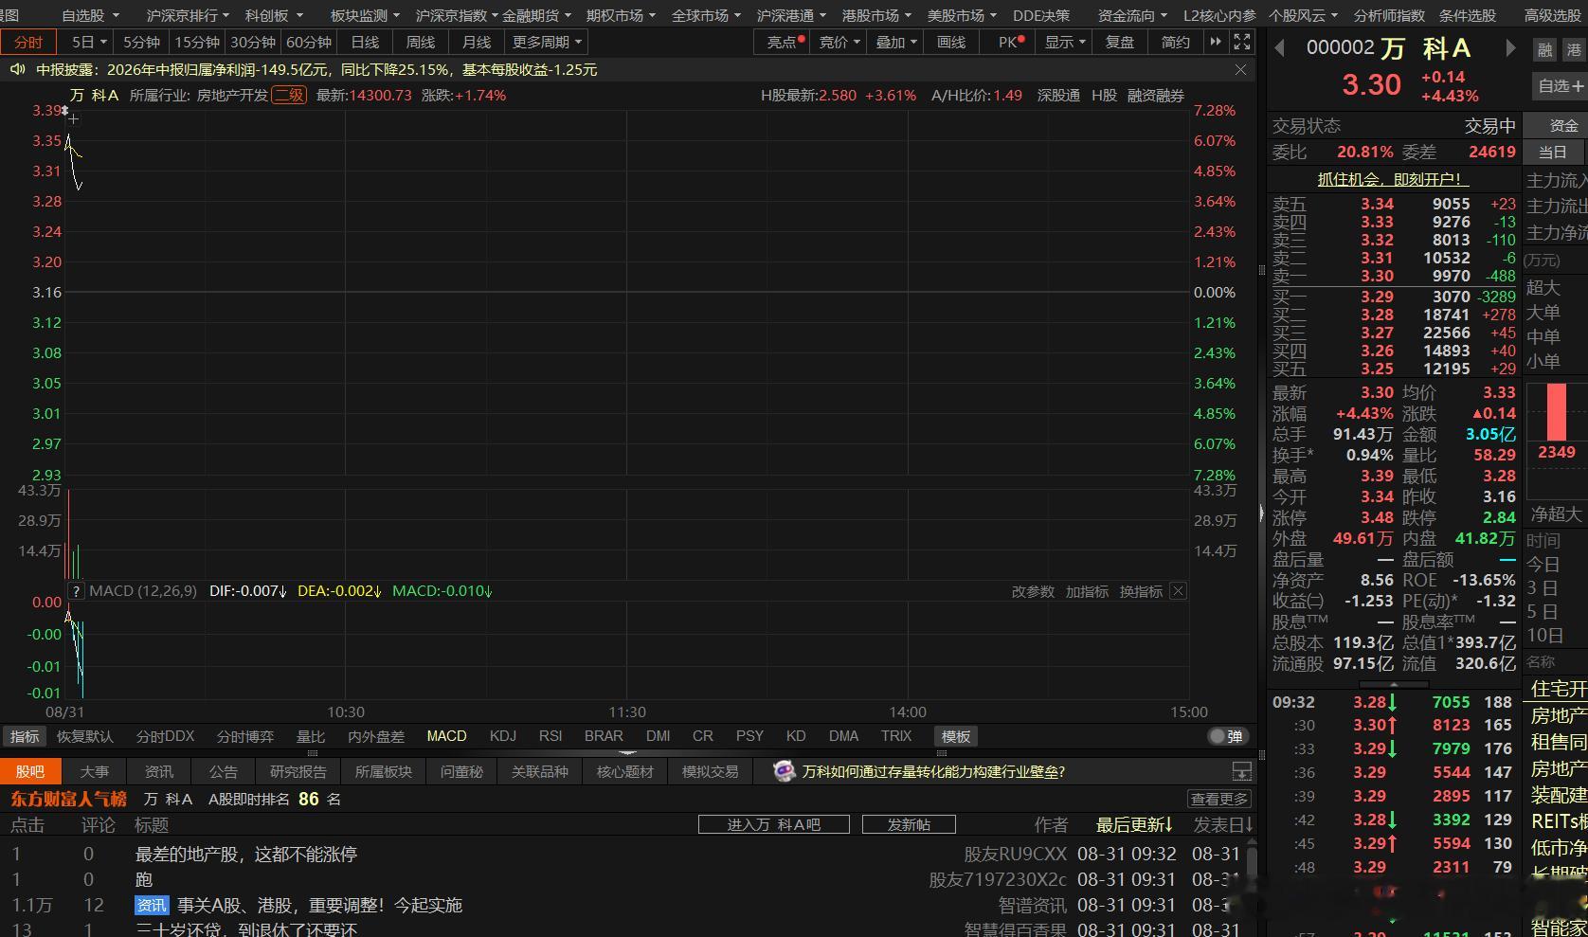This screenshot has width=1588, height=937.
Task: Click the 买一 bid price 3.29
Action: 1377,297
